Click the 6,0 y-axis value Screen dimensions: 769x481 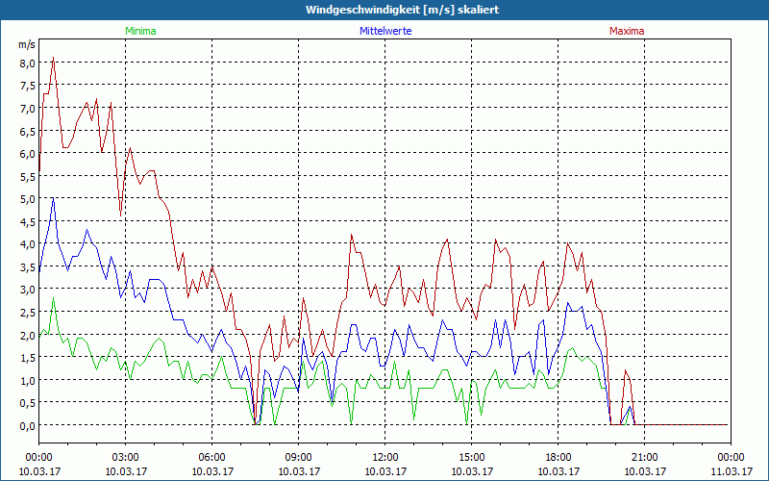coord(28,154)
